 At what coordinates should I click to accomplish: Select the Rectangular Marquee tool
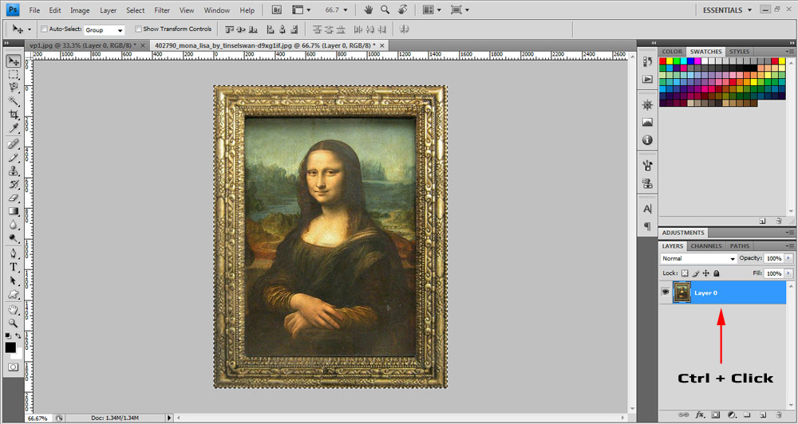pyautogui.click(x=14, y=75)
